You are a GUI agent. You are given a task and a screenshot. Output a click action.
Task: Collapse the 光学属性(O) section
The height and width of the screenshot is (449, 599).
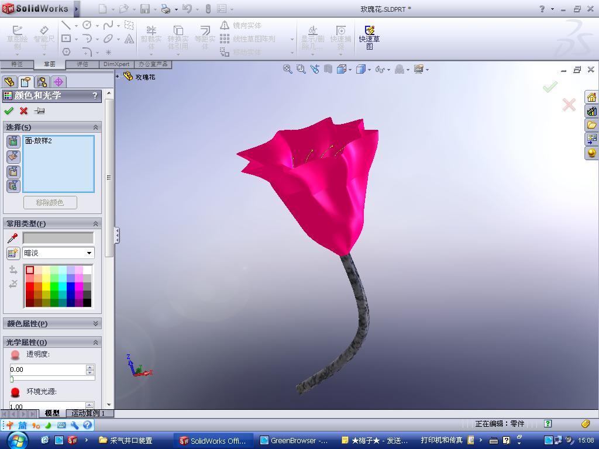coord(95,343)
